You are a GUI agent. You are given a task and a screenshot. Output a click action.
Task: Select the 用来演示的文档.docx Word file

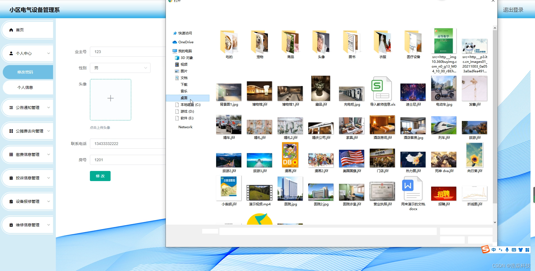click(x=413, y=189)
